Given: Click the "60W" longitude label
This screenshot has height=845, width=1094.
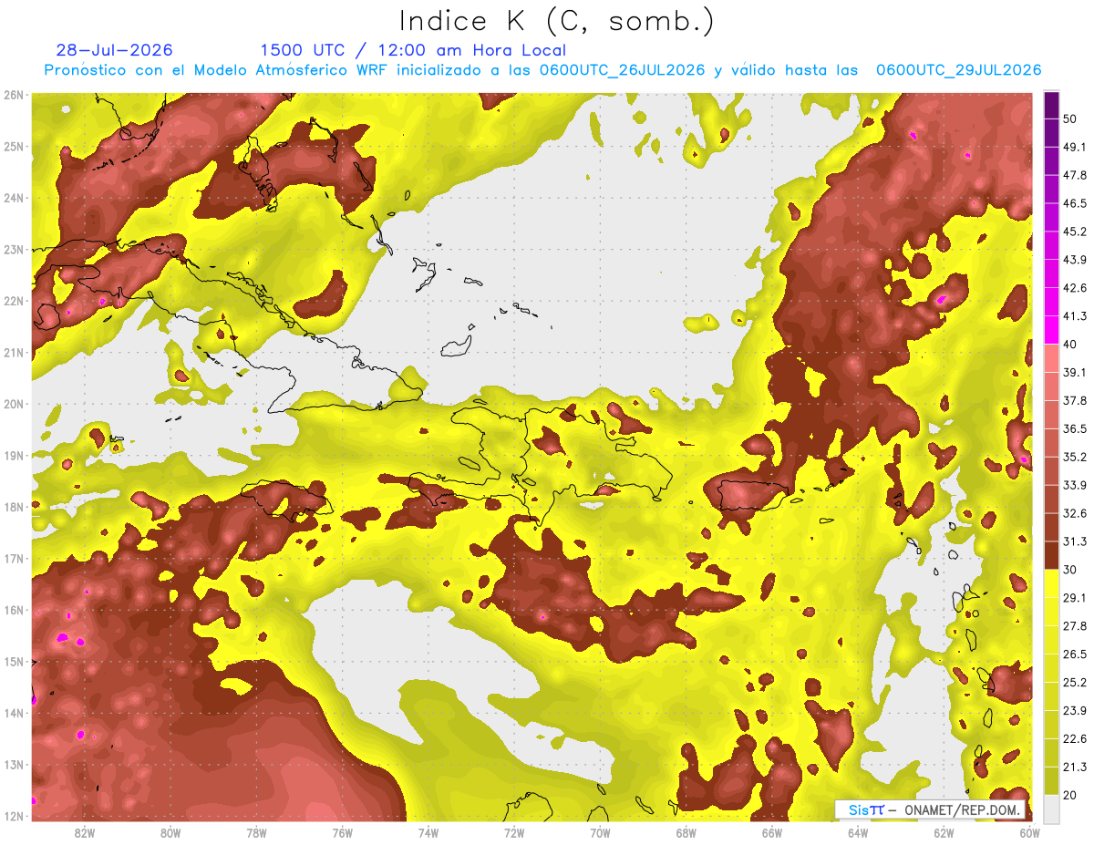Looking at the screenshot, I should (x=1029, y=832).
